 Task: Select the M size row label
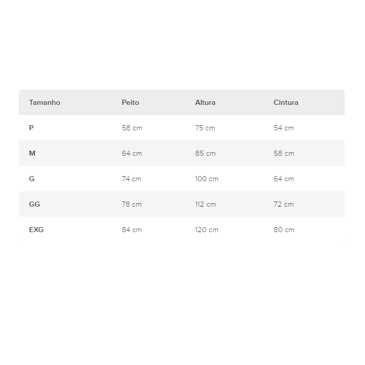coord(32,153)
